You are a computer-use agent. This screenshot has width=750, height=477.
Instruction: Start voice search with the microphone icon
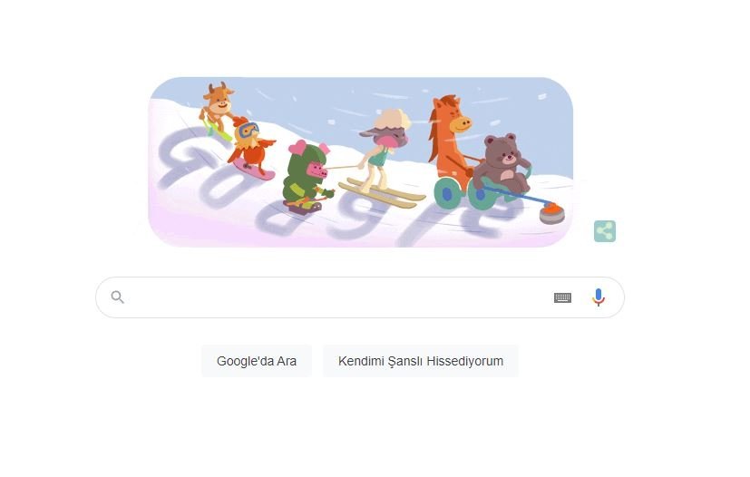598,297
